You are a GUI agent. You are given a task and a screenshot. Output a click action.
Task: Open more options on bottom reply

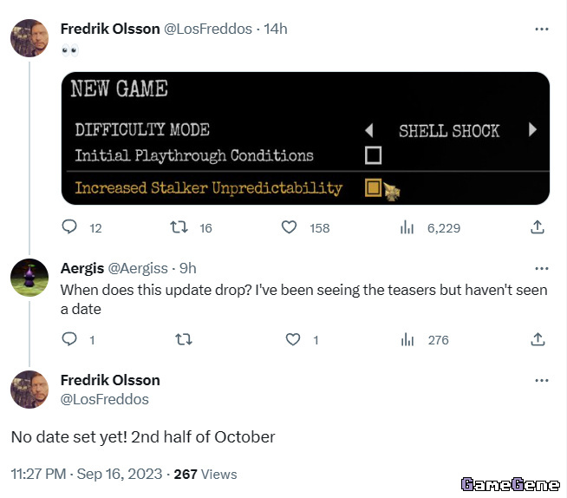coord(542,380)
